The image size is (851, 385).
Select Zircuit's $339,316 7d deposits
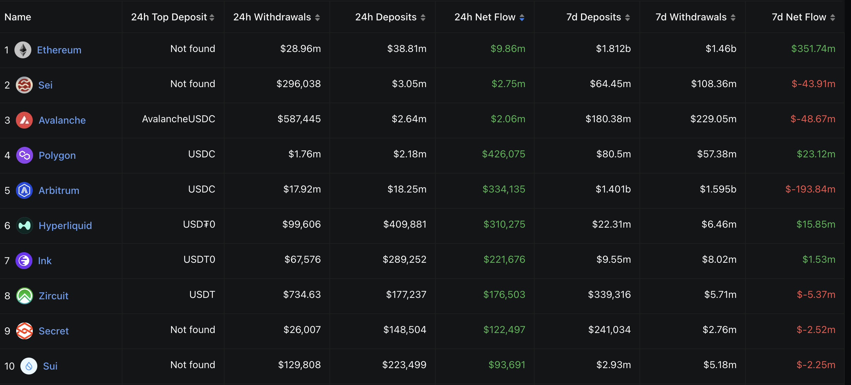(x=610, y=295)
